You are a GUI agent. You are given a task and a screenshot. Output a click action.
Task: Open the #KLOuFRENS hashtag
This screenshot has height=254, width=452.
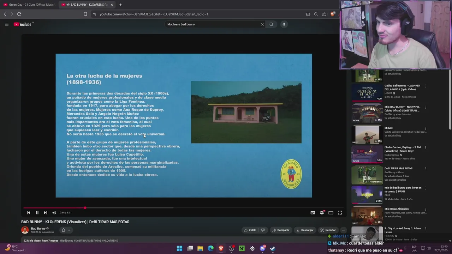(110, 241)
